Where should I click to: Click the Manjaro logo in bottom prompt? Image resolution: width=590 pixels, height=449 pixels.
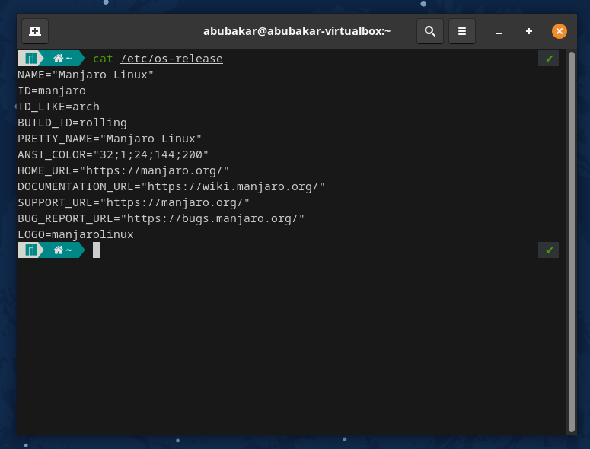(30, 250)
